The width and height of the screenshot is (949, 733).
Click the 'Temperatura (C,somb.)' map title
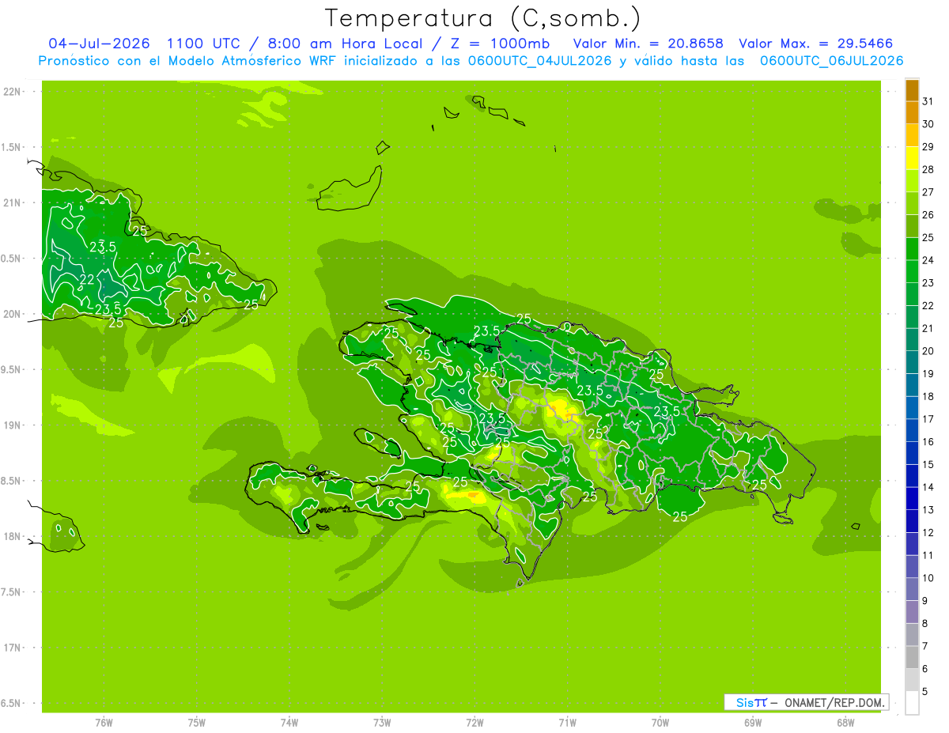483,18
